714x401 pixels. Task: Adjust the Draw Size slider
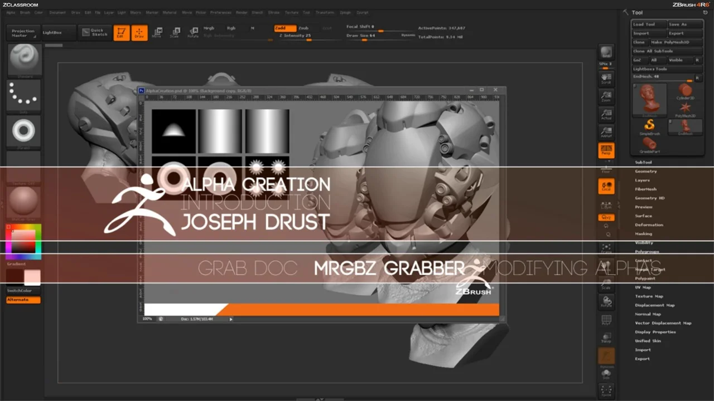380,37
